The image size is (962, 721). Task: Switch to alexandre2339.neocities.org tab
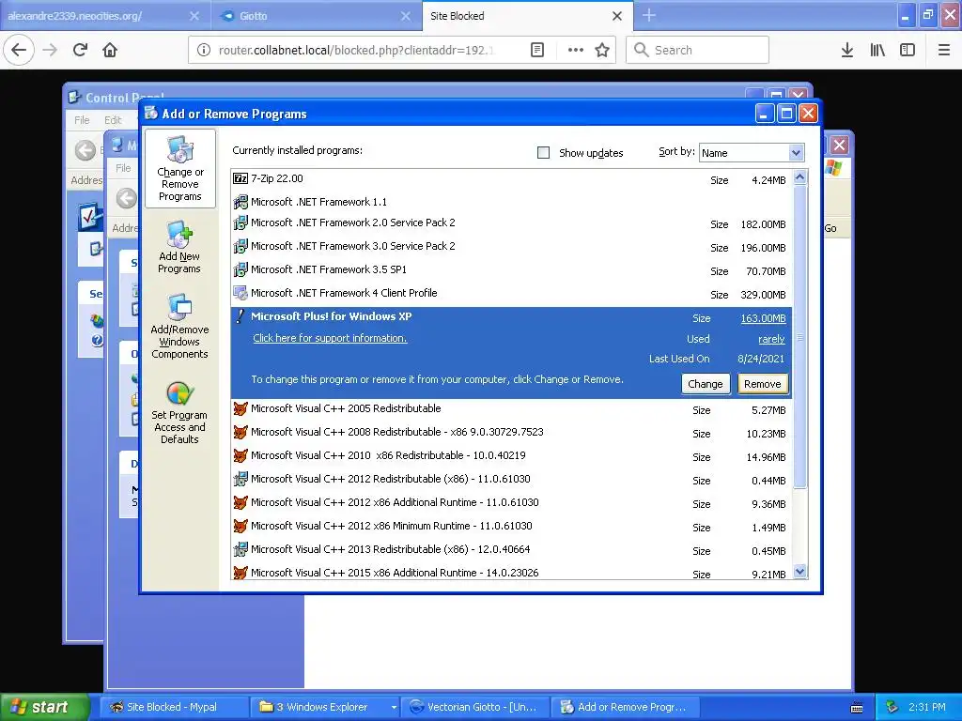click(104, 16)
